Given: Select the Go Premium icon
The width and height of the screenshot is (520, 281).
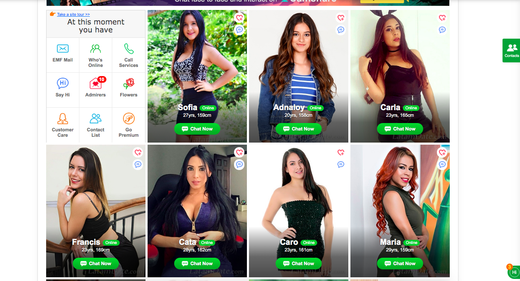Looking at the screenshot, I should (x=129, y=118).
